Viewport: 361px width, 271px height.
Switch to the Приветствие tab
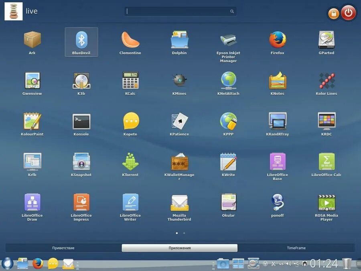click(63, 248)
